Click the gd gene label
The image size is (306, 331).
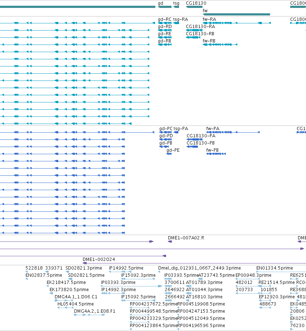(x=160, y=3)
